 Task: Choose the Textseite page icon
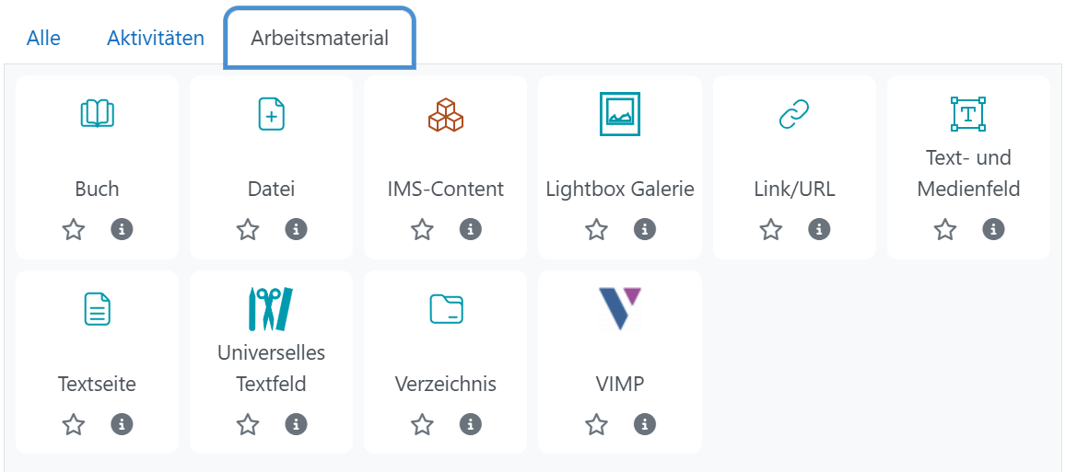pyautogui.click(x=97, y=309)
